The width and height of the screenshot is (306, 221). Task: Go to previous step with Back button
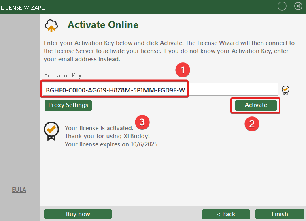(x=226, y=214)
